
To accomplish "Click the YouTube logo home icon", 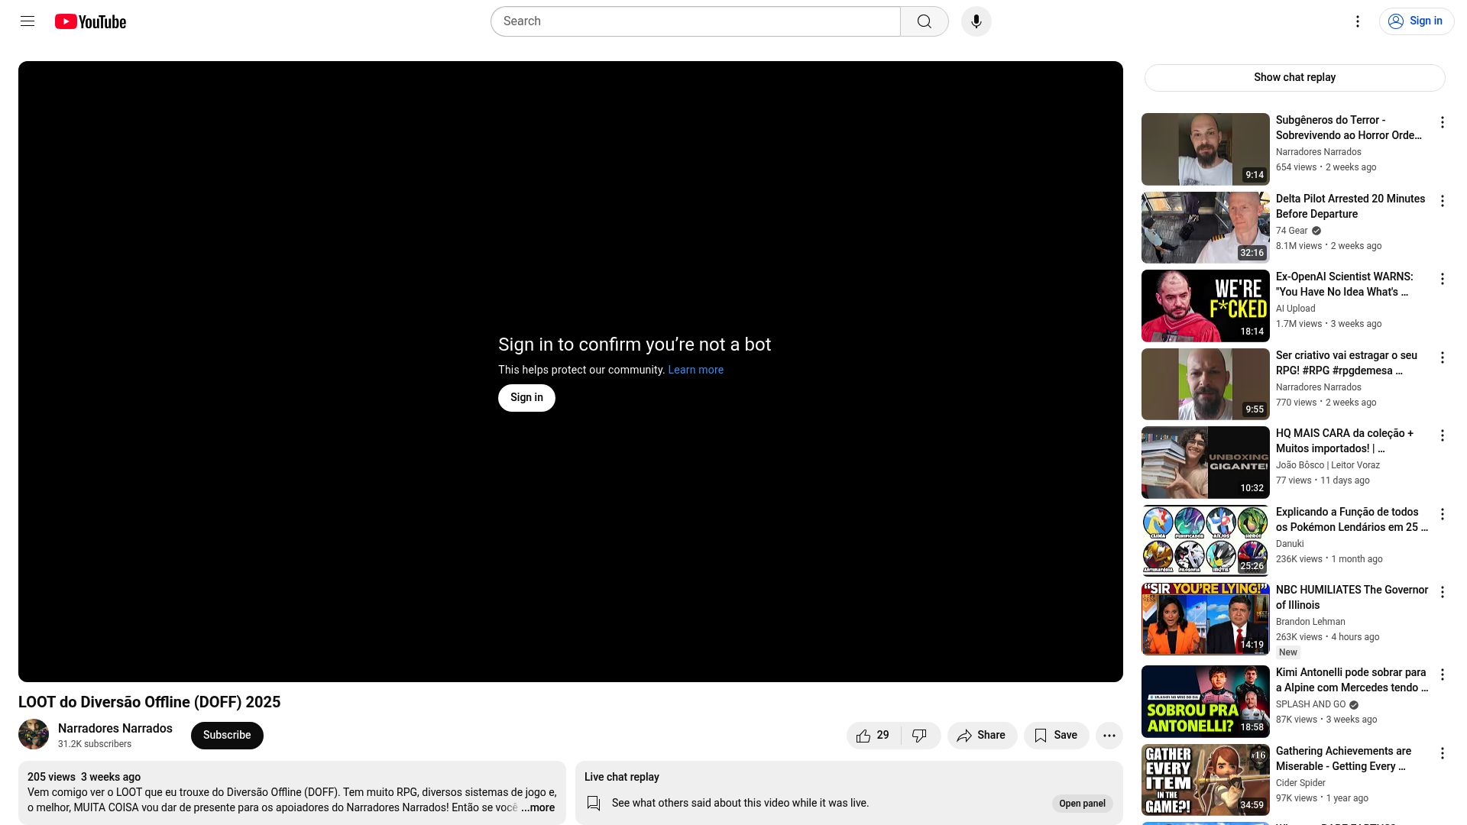I will pyautogui.click(x=90, y=21).
